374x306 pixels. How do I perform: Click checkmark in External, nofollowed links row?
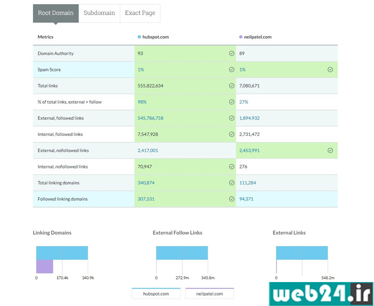coord(330,150)
